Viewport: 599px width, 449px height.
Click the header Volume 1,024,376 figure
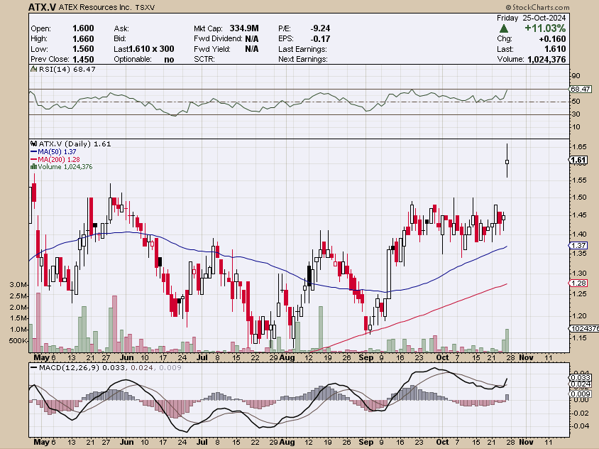[546, 59]
